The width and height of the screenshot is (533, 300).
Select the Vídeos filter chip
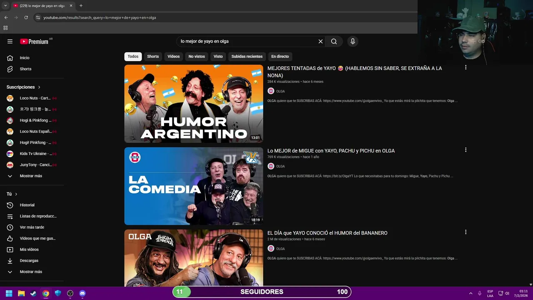click(174, 56)
